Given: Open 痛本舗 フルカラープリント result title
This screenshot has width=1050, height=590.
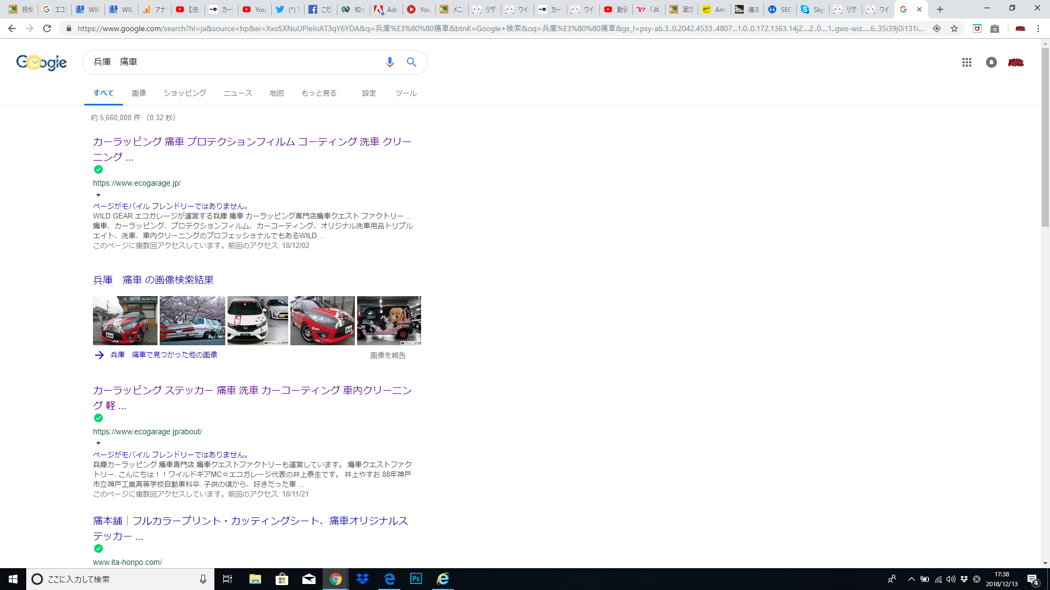Looking at the screenshot, I should point(250,528).
